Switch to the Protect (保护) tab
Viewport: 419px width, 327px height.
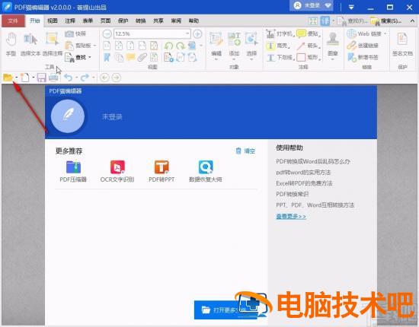pyautogui.click(x=123, y=21)
